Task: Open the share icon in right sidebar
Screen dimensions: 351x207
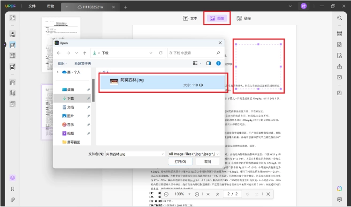Action: pos(339,67)
